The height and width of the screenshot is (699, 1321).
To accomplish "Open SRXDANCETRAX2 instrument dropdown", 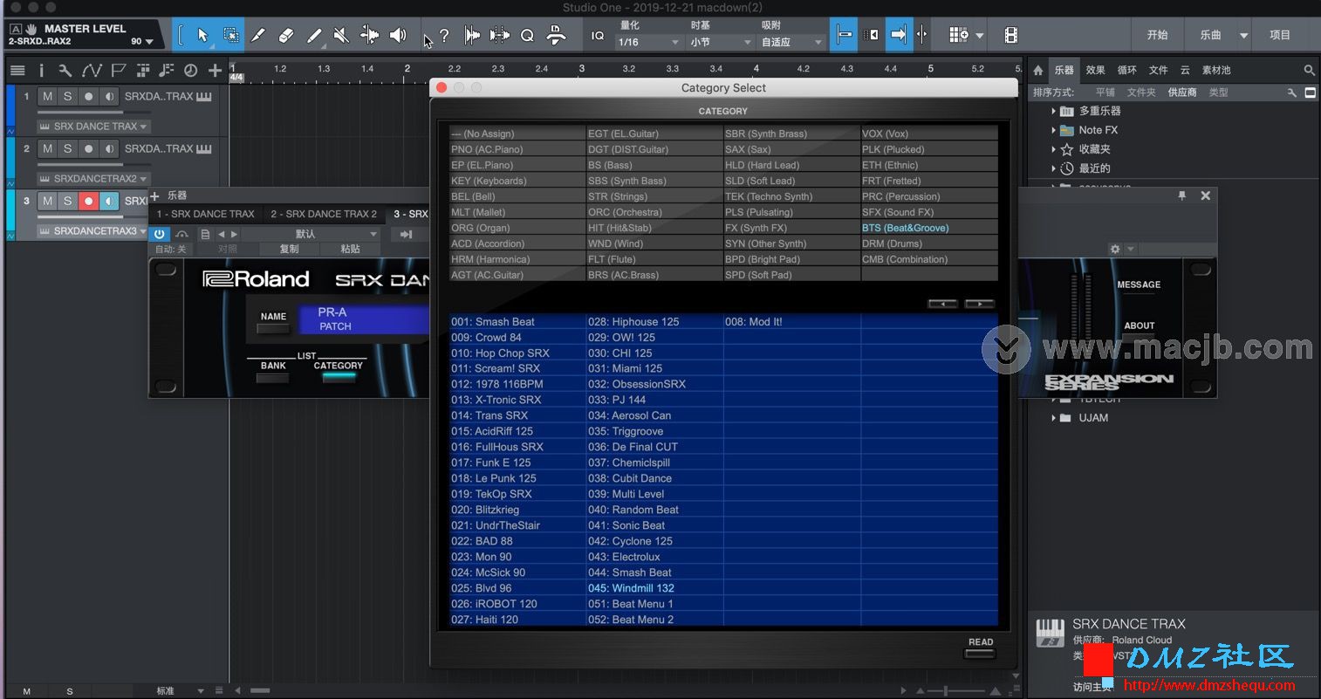I will click(x=93, y=179).
